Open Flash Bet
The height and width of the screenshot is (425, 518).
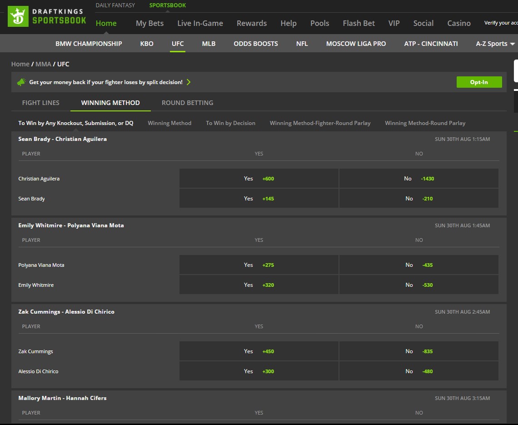(359, 23)
